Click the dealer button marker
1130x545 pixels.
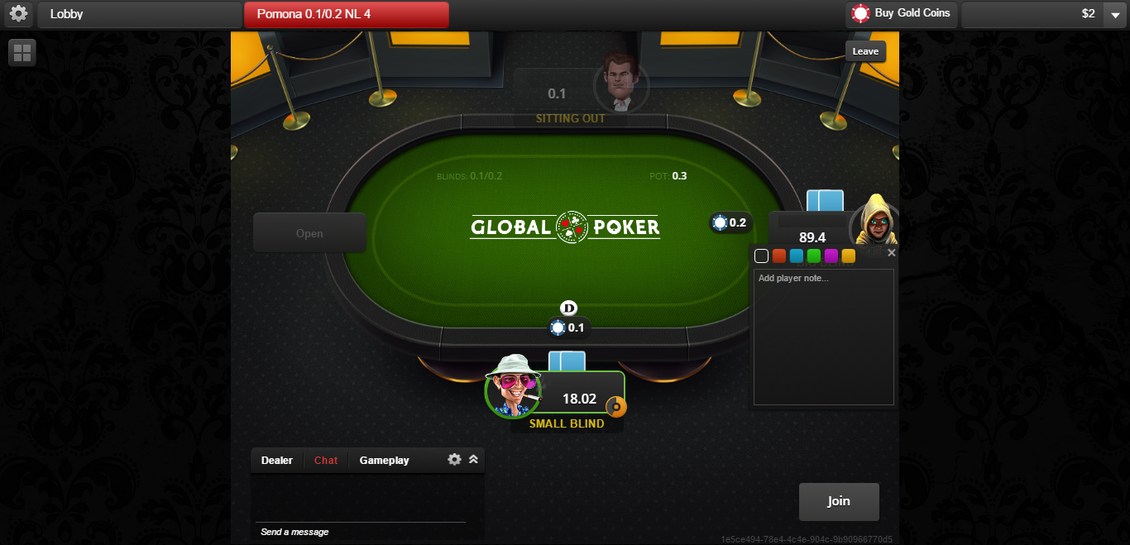point(568,308)
